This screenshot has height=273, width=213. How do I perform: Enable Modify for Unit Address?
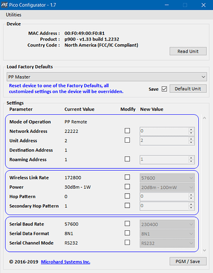point(127,140)
